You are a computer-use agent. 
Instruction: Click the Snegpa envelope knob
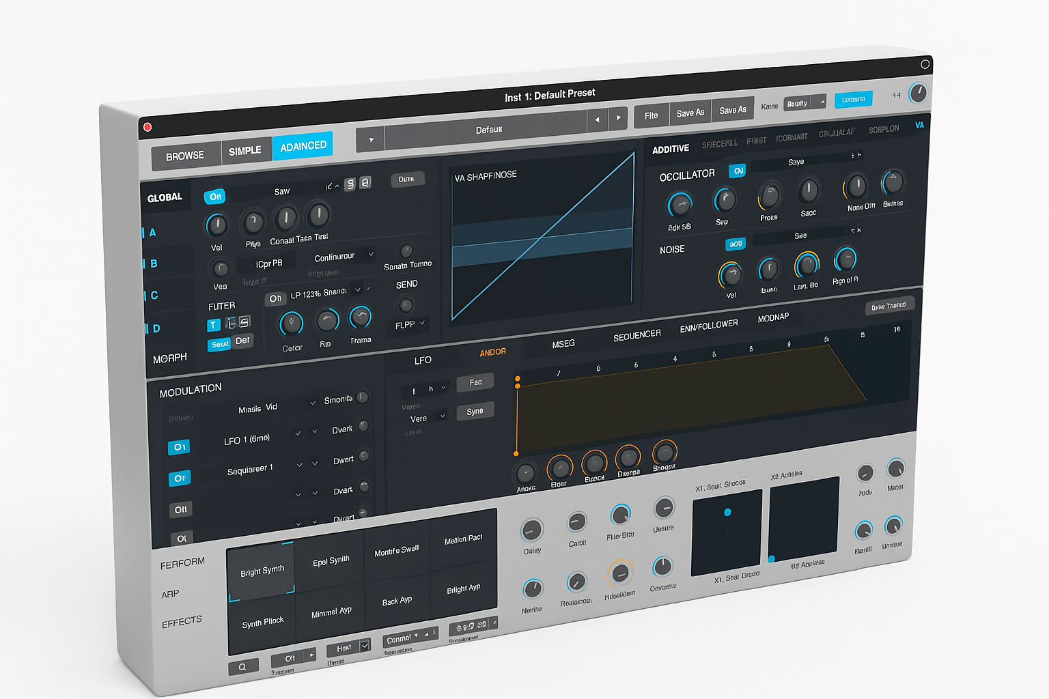(664, 452)
